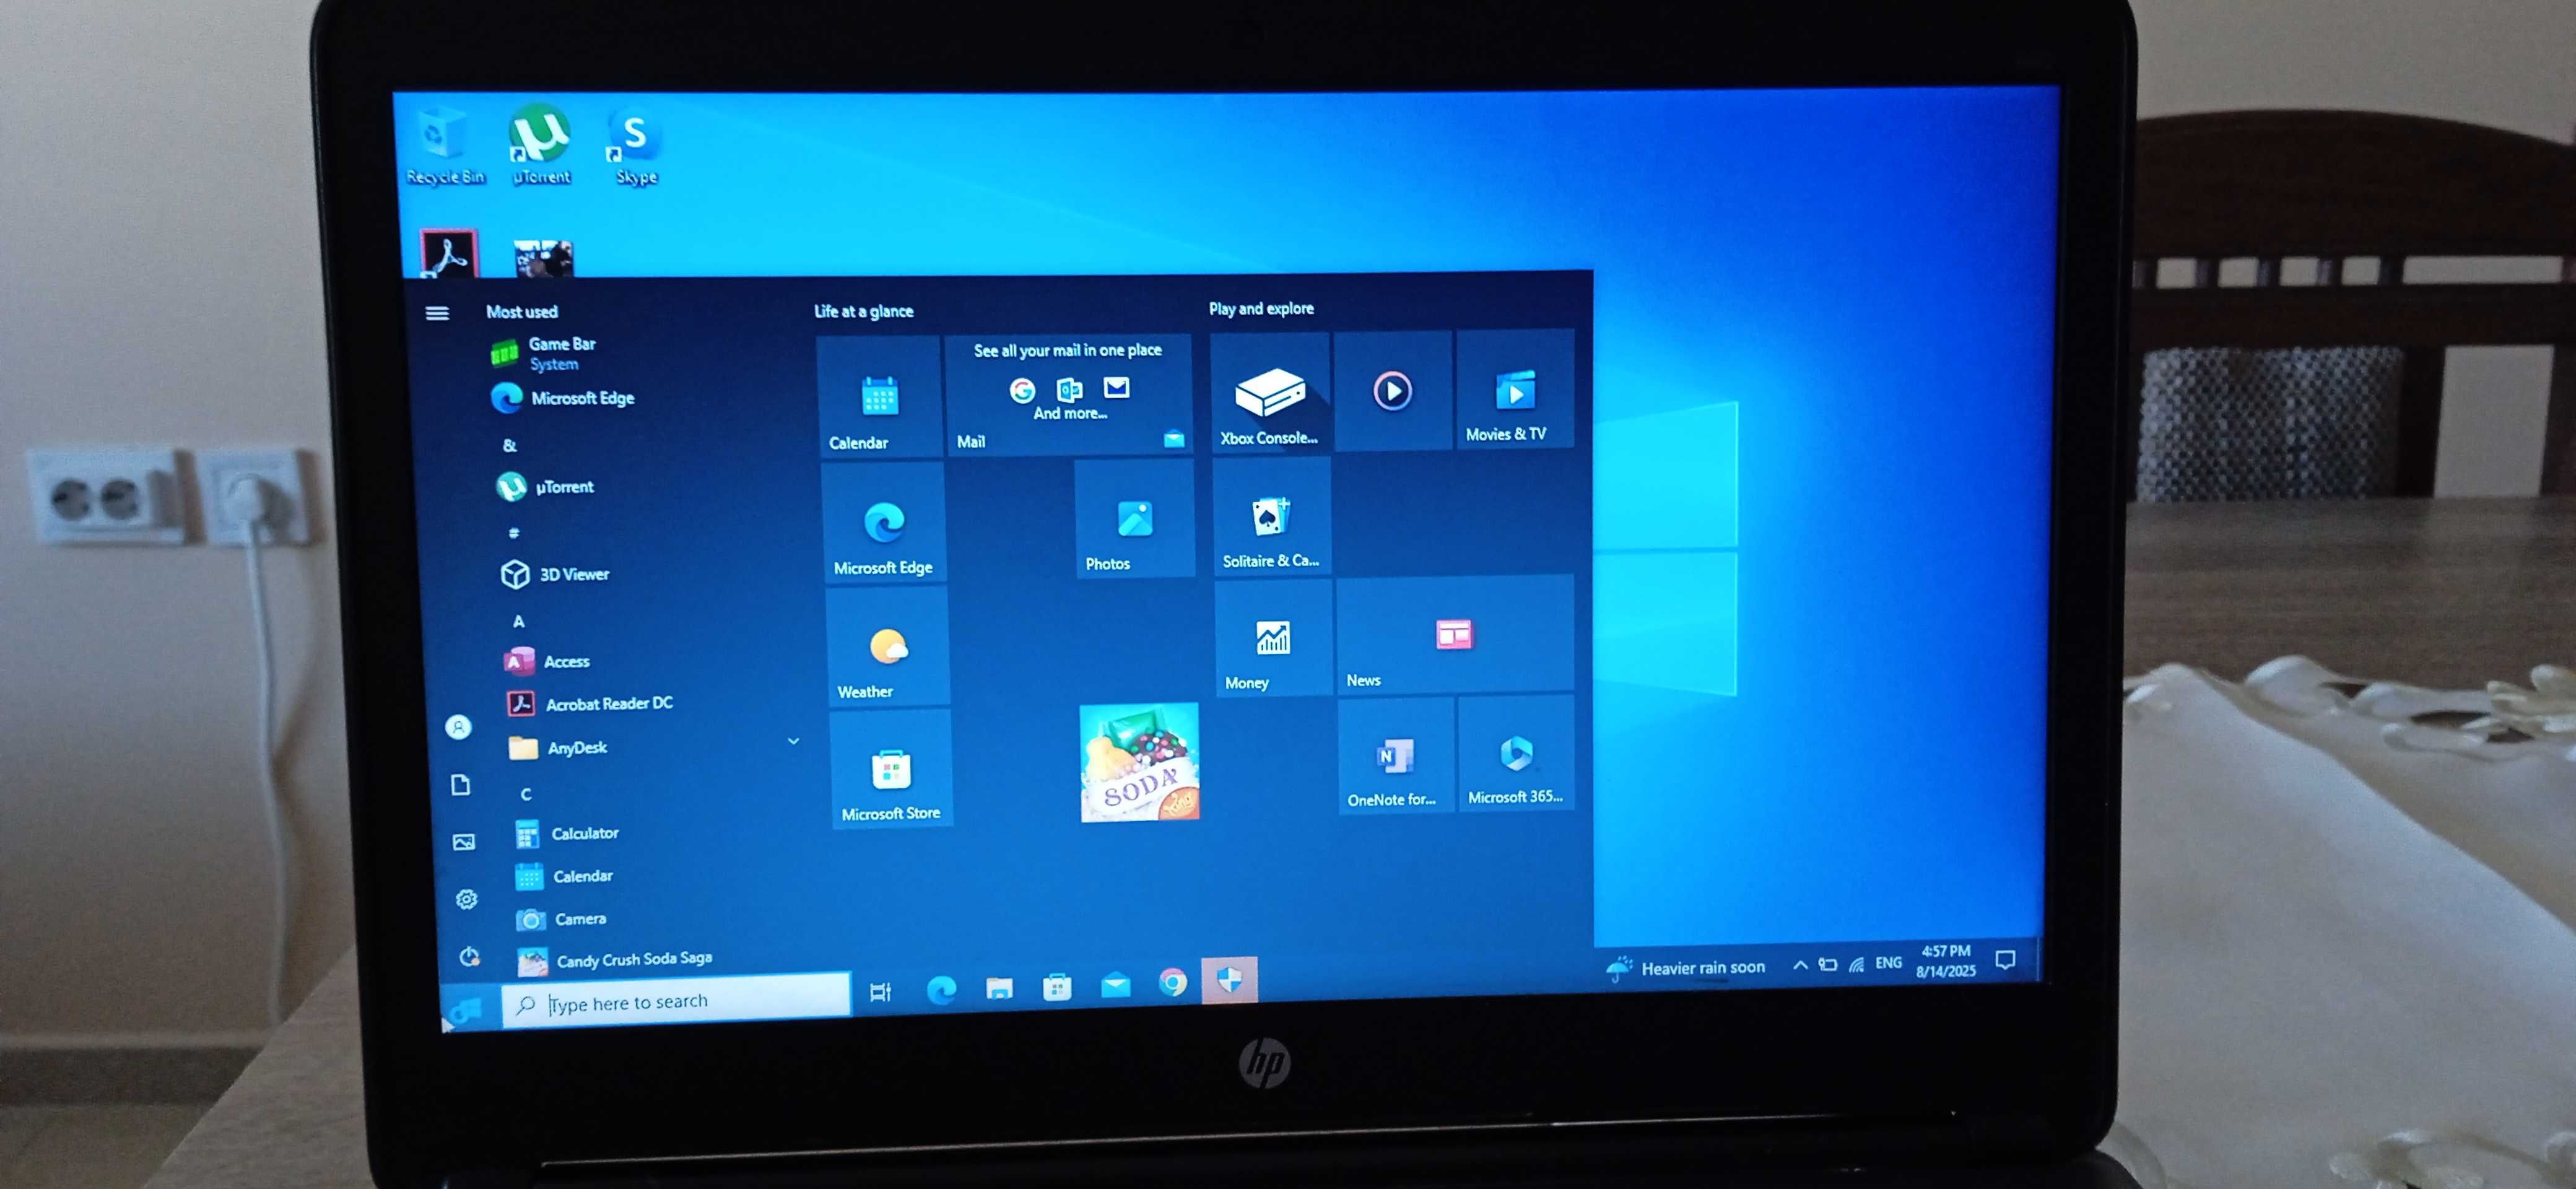
Task: Select the Acrobat PDF desktop icon
Action: [449, 253]
